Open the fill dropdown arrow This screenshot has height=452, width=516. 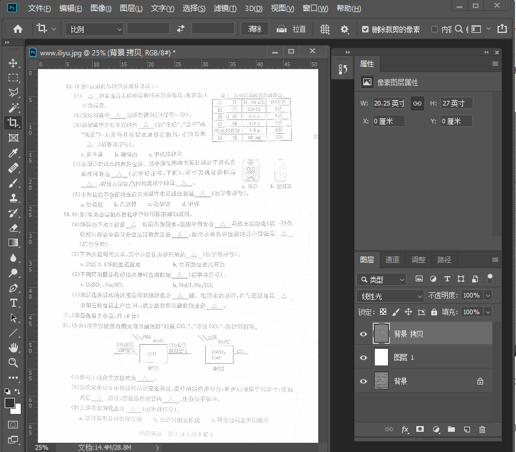(488, 312)
